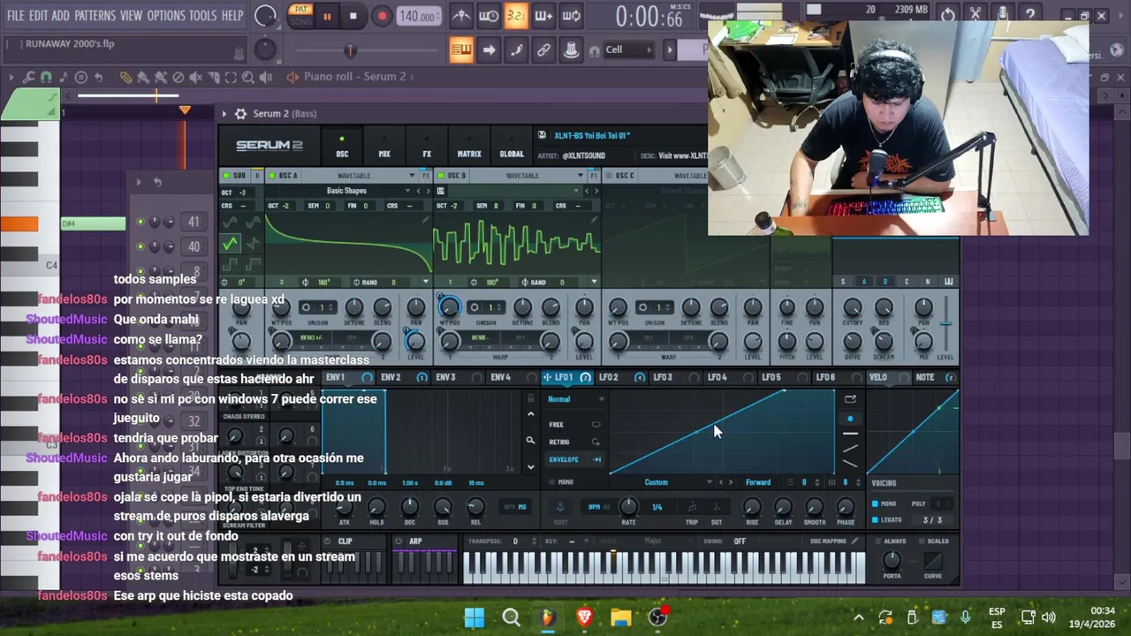Open OSC A WAVETABLE type dropdown
1131x636 pixels.
point(361,176)
